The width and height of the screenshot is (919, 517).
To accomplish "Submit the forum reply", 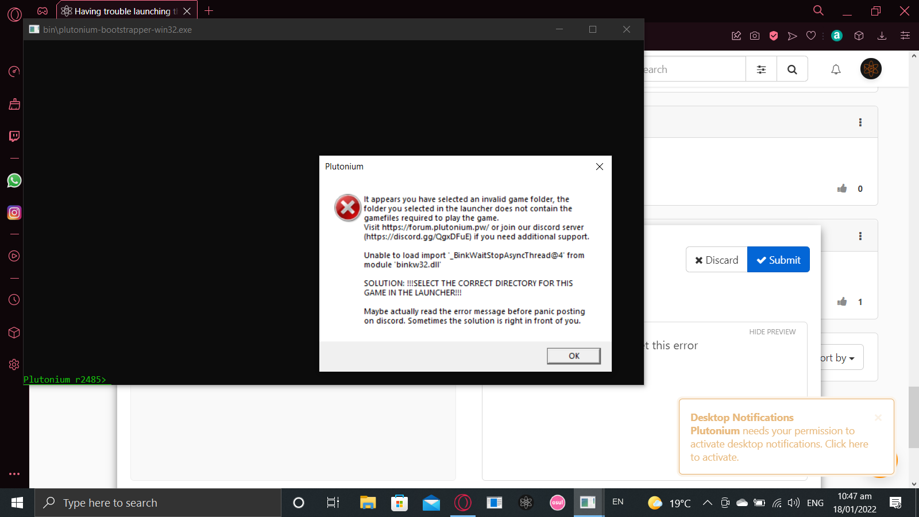I will click(778, 260).
